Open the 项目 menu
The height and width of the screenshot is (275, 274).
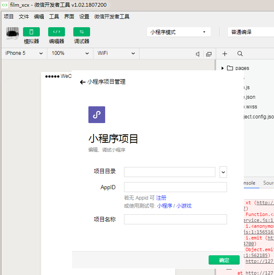pos(9,16)
